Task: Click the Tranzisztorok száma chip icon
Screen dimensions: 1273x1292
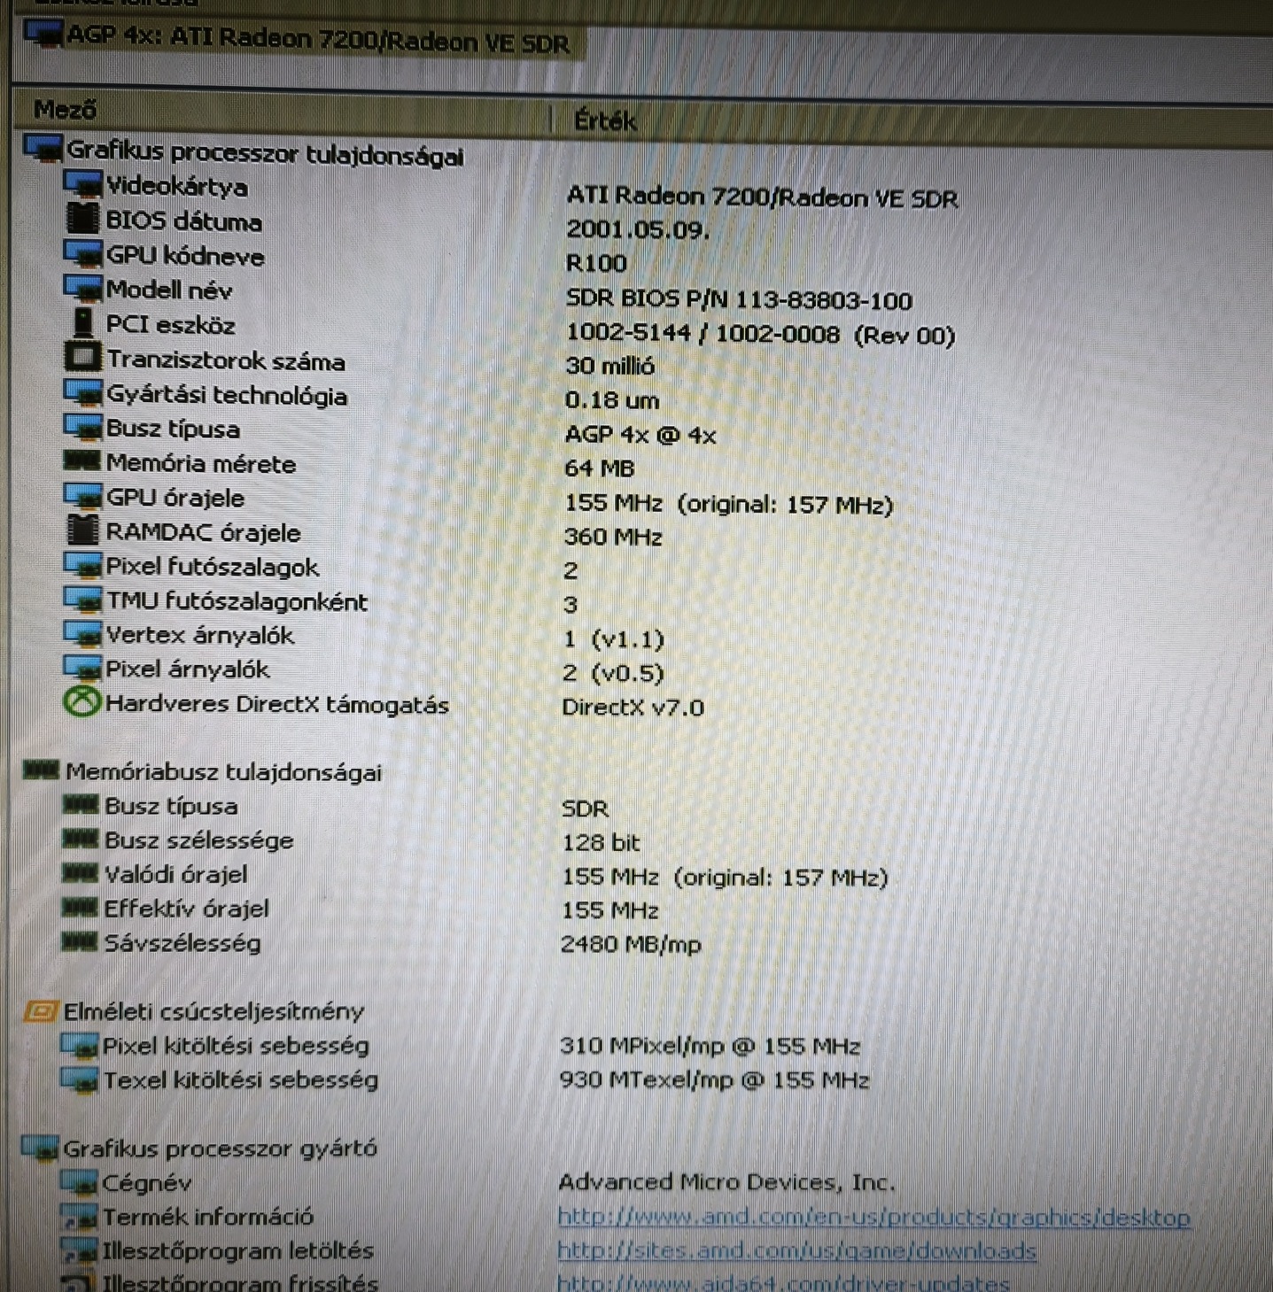Action: 83,357
